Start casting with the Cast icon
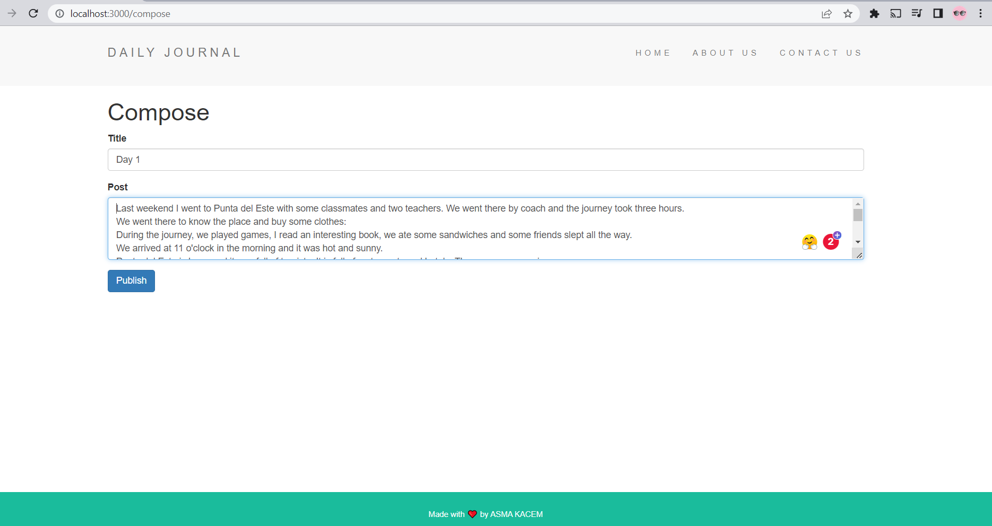 [895, 13]
